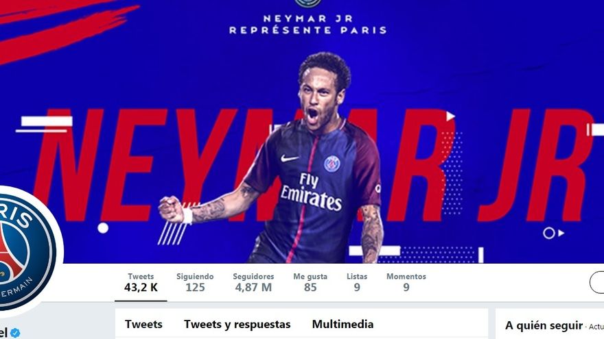Switch to the Multimedia tab

[x=342, y=325]
